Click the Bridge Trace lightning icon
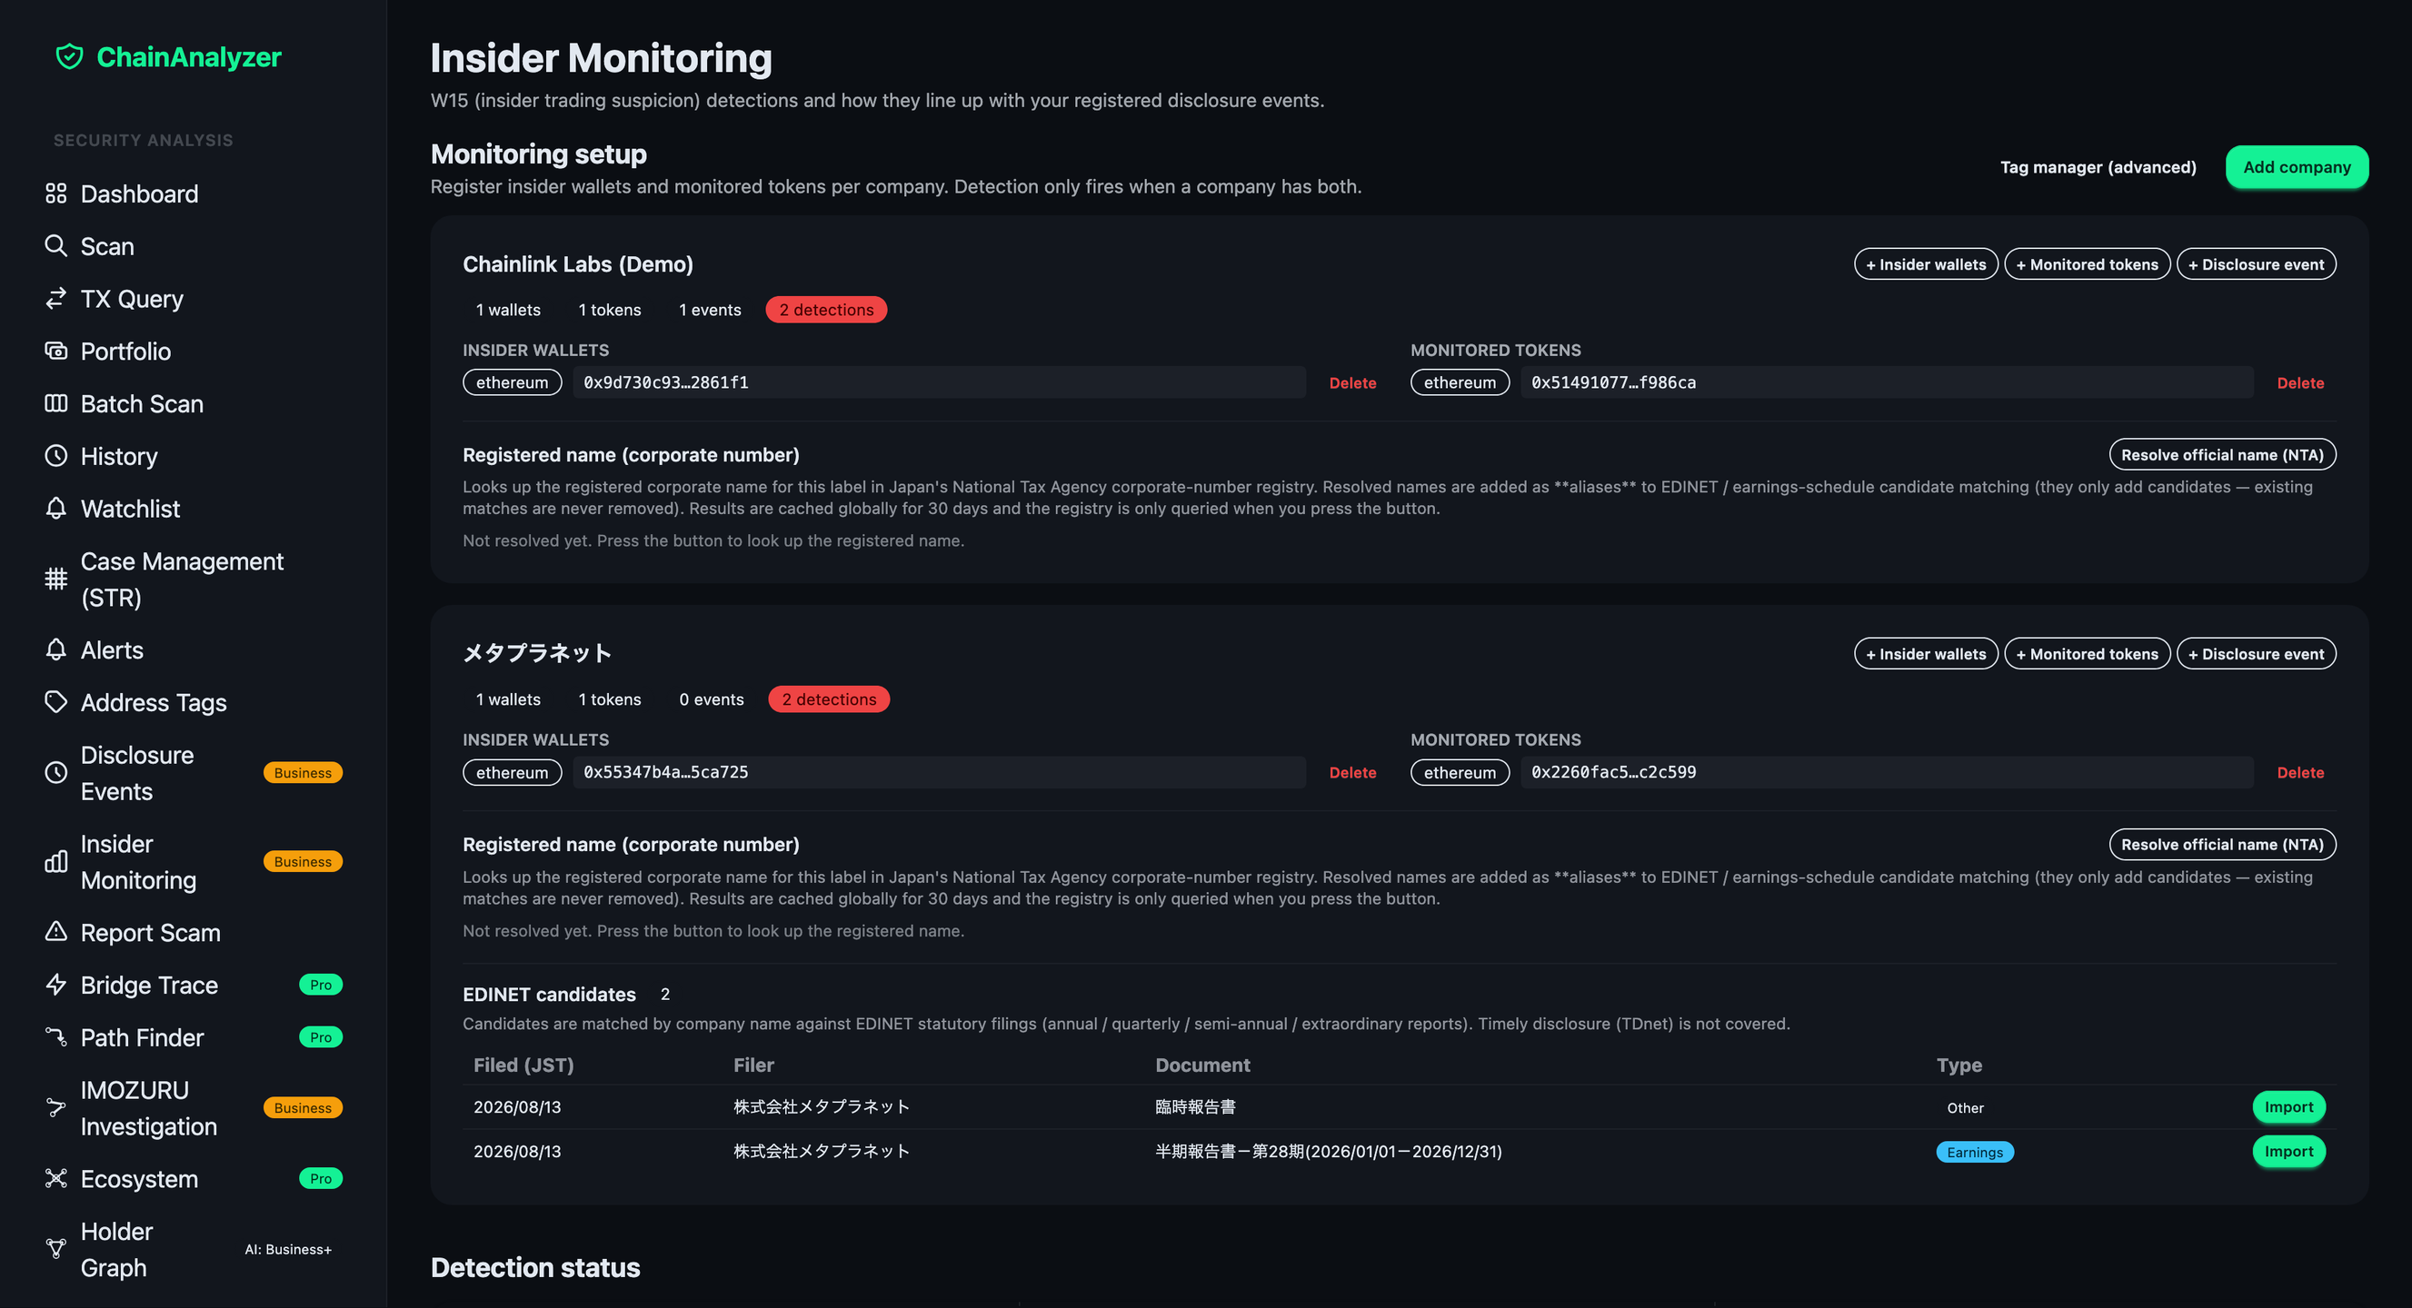 (56, 985)
